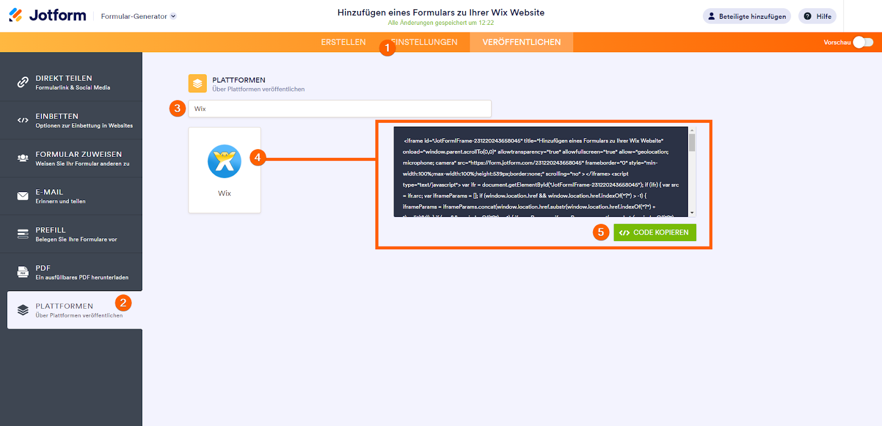Click the form title heading

[x=441, y=12]
